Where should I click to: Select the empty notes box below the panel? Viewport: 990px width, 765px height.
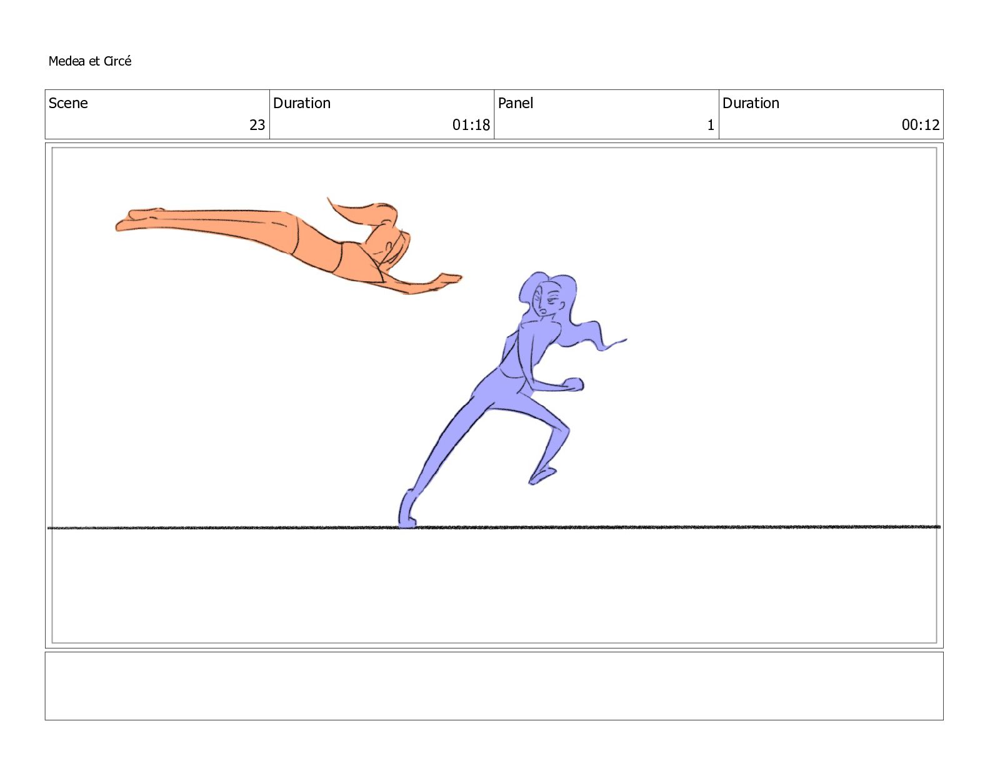[494, 686]
